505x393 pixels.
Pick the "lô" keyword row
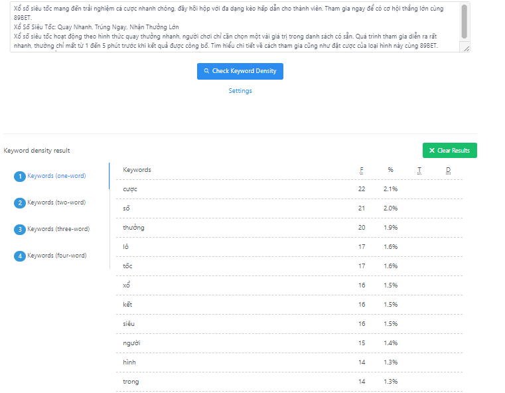coord(285,247)
